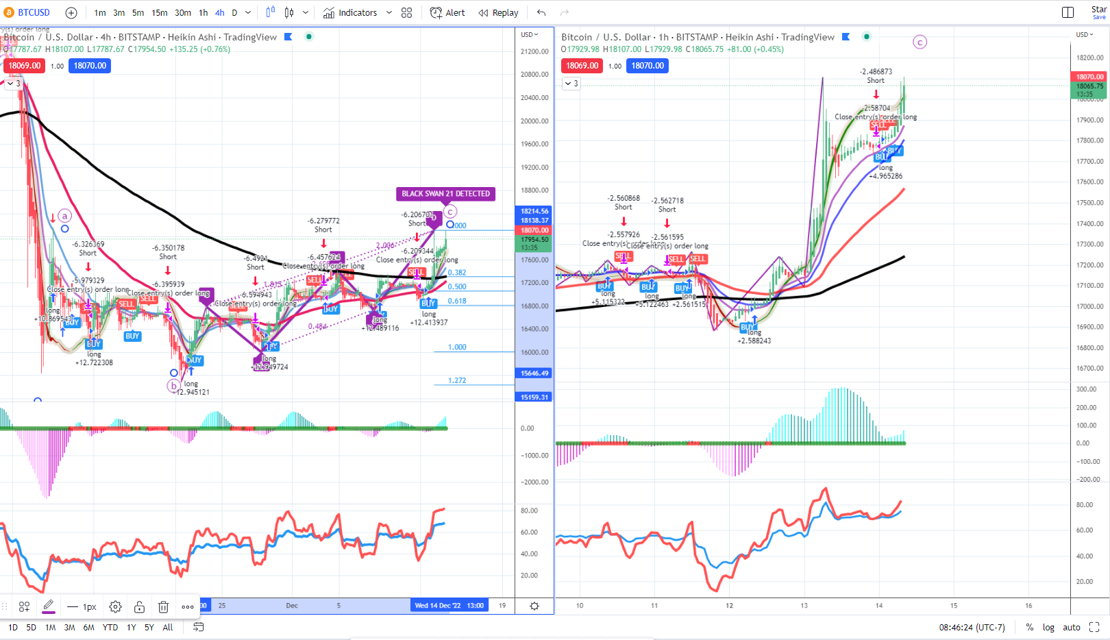Select the candlestick chart type icon
Image resolution: width=1110 pixels, height=640 pixels.
pos(289,12)
